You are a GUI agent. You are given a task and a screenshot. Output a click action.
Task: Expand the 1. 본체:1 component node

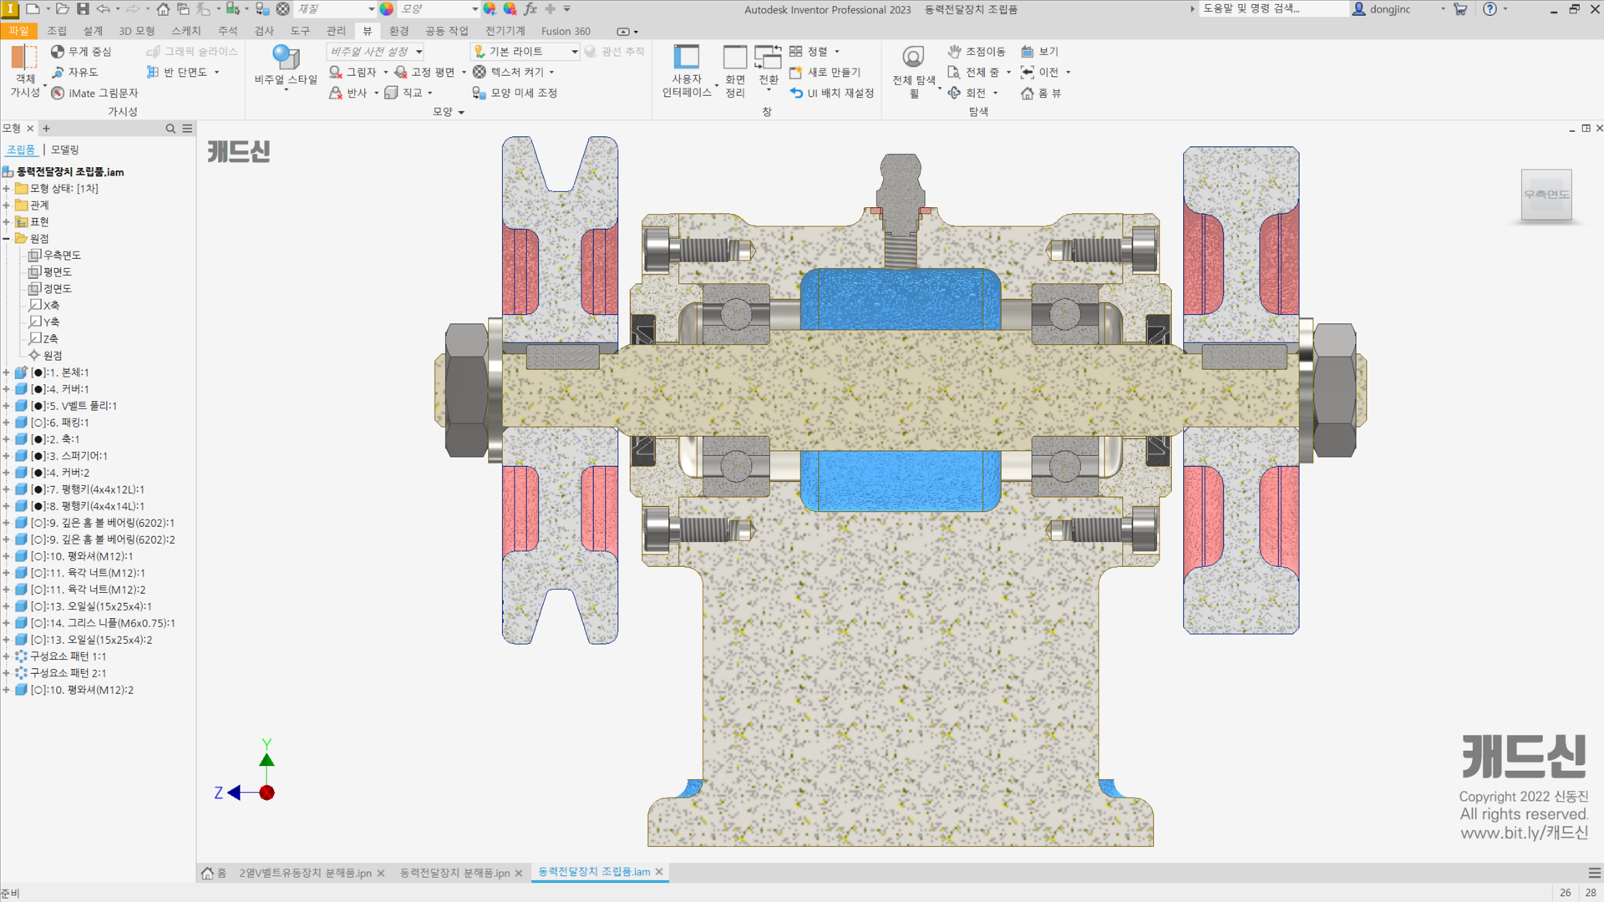[7, 372]
